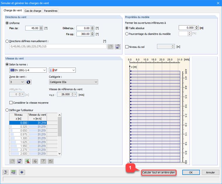Click the Excel export icon below table
The width and height of the screenshot is (222, 184).
[x=28, y=161]
